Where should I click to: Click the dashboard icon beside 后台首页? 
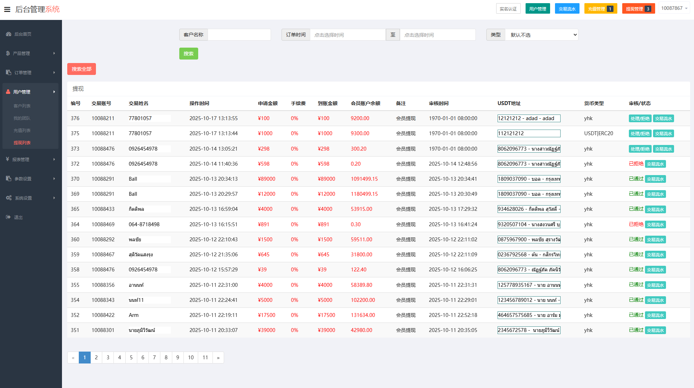(9, 34)
